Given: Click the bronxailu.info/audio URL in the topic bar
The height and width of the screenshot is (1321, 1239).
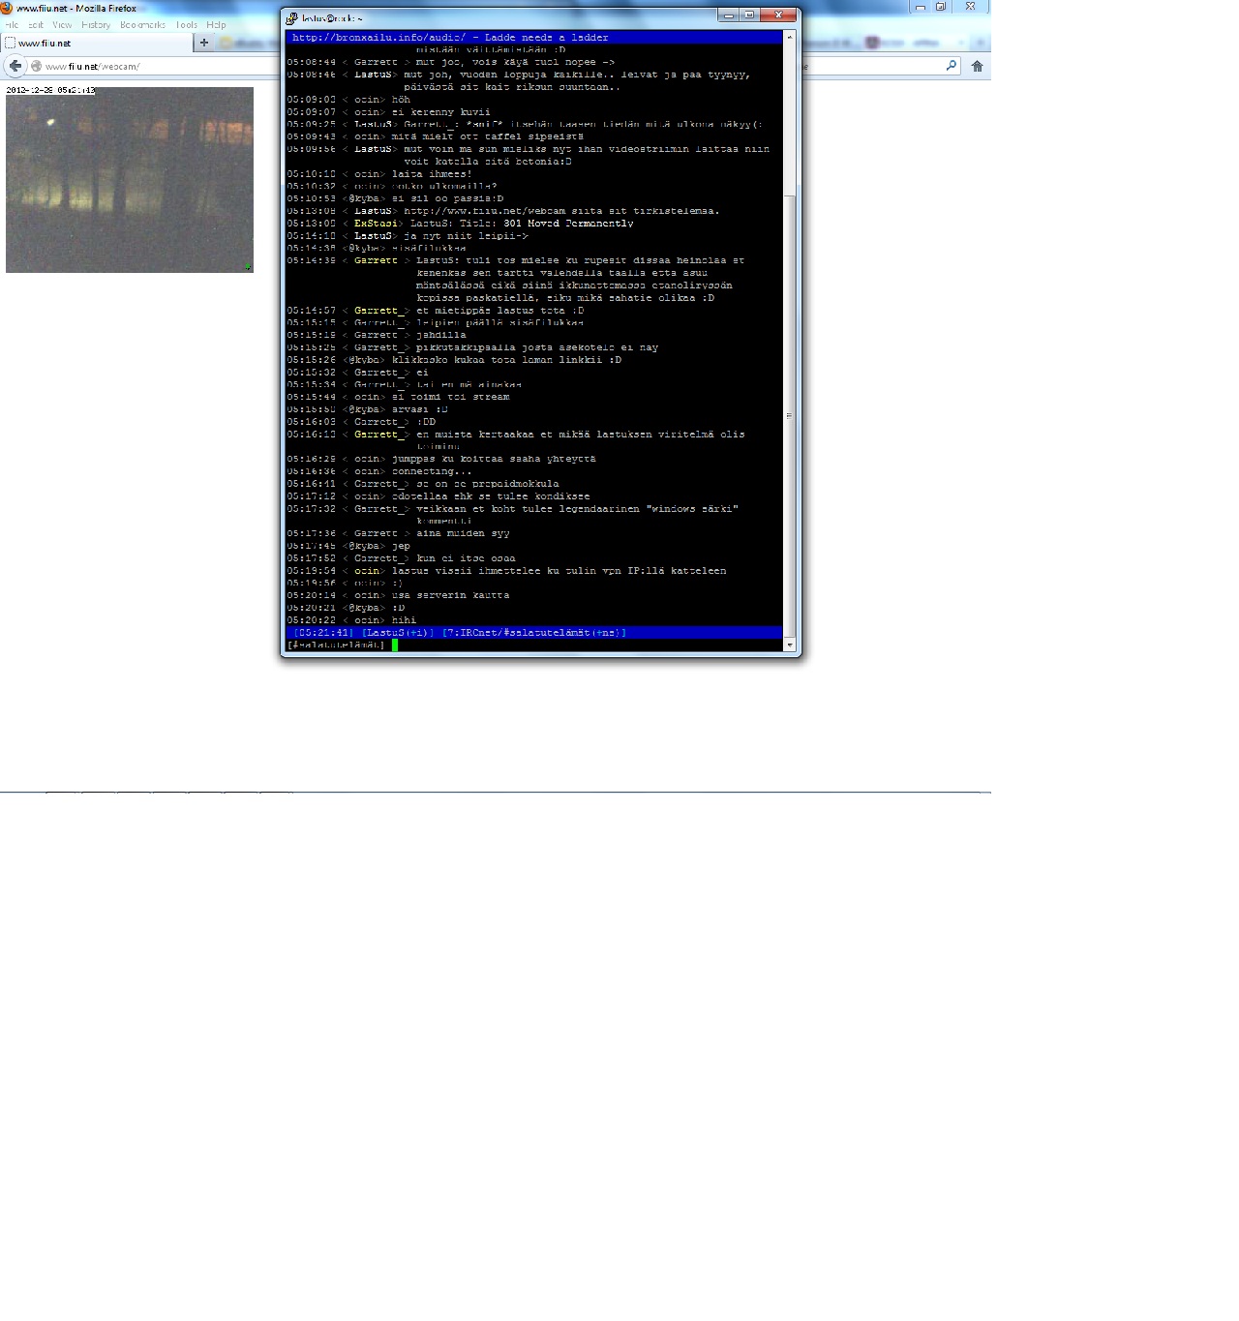Looking at the screenshot, I should (x=379, y=38).
